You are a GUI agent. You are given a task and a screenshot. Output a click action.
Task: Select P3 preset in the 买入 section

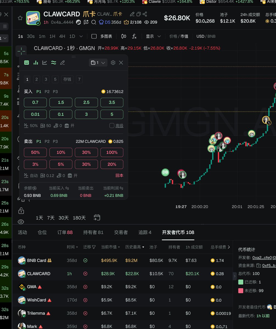pyautogui.click(x=55, y=92)
